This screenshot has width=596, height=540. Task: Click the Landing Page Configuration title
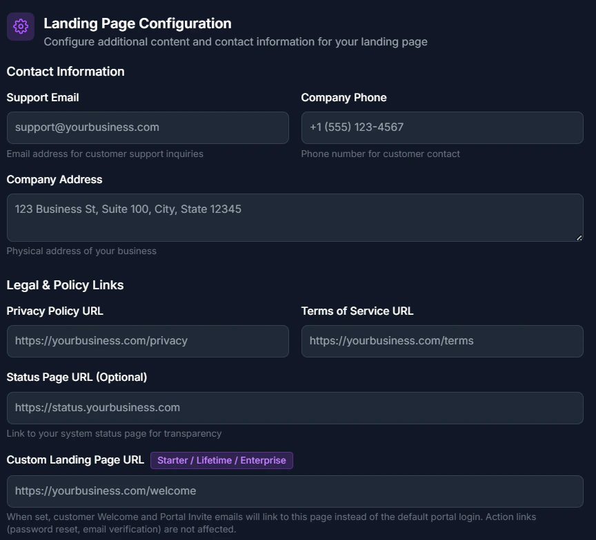pos(137,23)
